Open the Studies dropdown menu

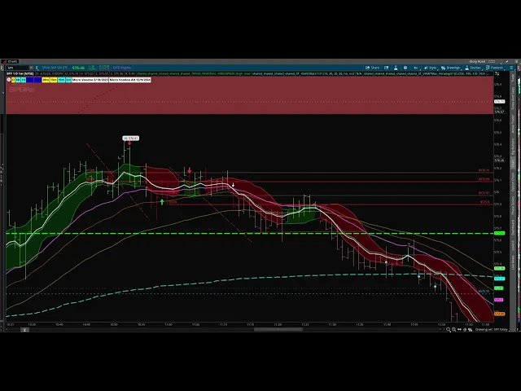tap(472, 68)
